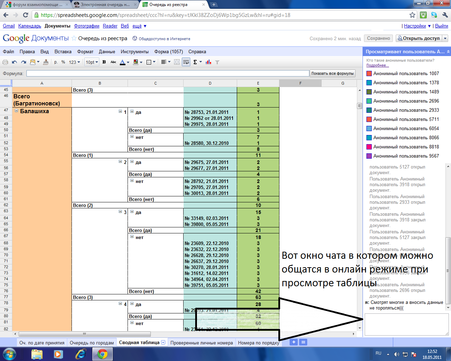451x361 pixels.
Task: Click the merge cells icon
Action: [x=177, y=62]
